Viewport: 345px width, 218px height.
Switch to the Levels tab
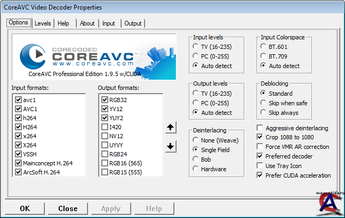click(x=43, y=23)
